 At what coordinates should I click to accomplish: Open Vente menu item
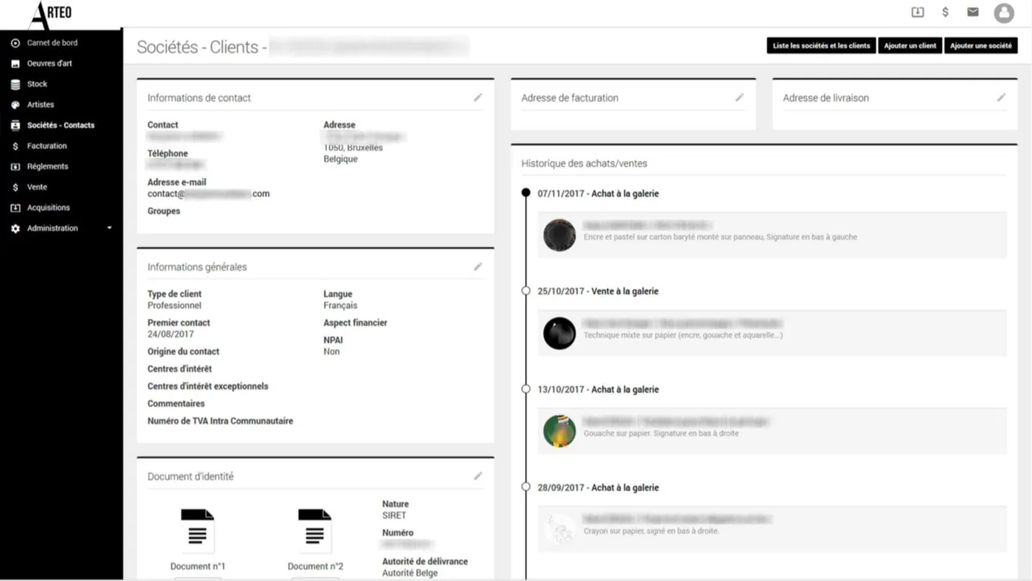click(36, 187)
